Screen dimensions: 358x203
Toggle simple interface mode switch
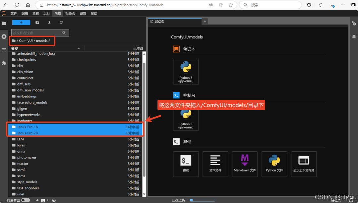coord(26,200)
